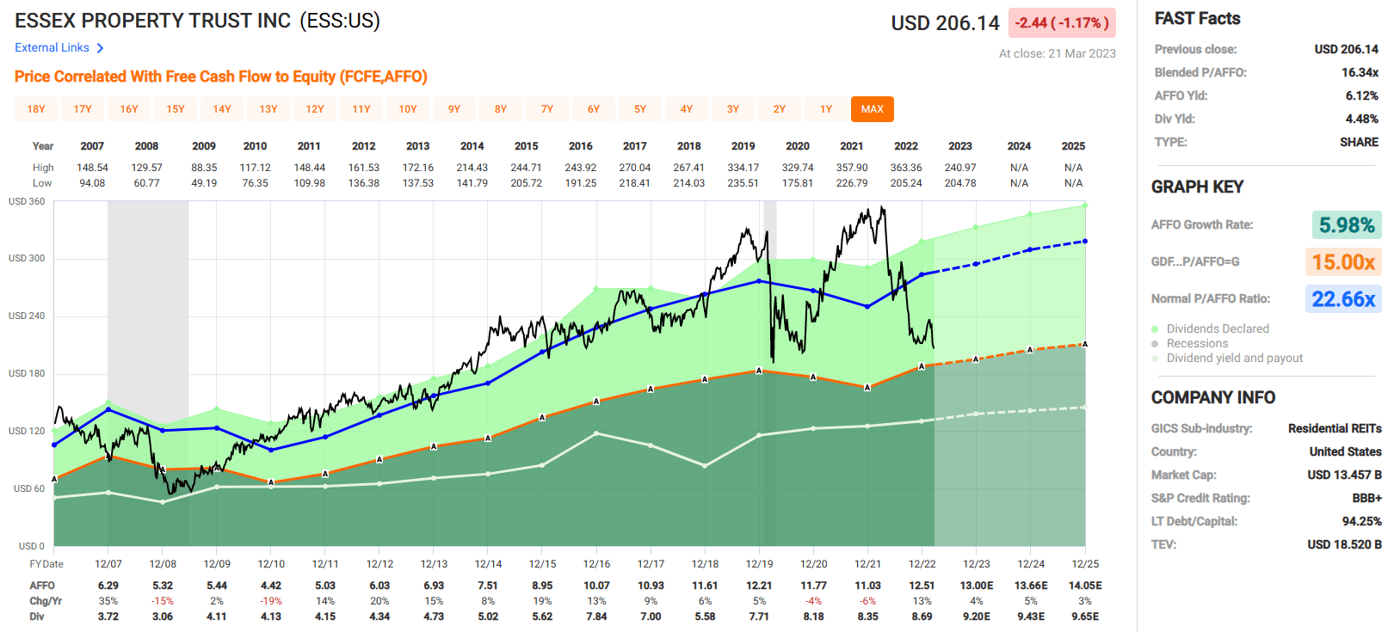Select the 4Y time range tab
Viewport: 1394px width, 632px height.
coord(687,109)
